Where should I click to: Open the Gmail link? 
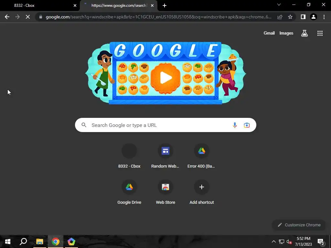(x=269, y=33)
